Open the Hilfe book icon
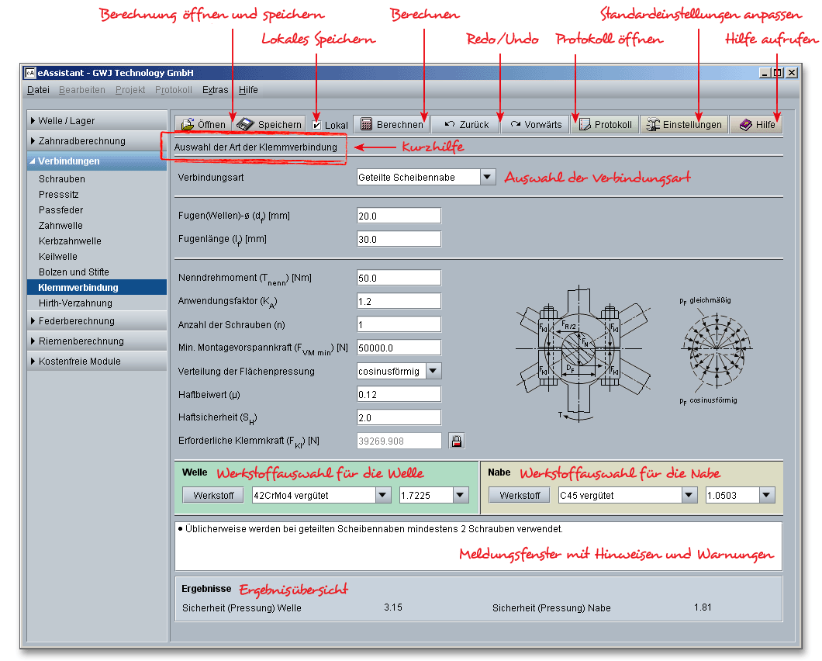The height and width of the screenshot is (661, 822). coord(745,125)
